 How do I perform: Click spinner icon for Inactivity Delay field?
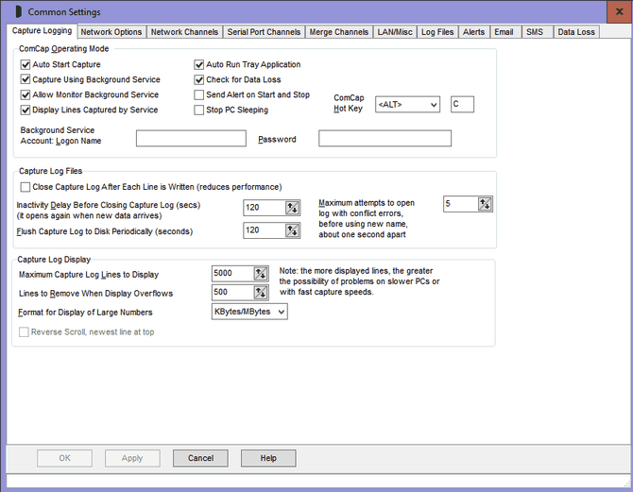click(x=292, y=208)
